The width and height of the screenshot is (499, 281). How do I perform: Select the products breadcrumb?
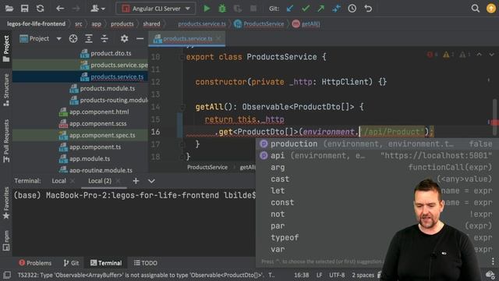[122, 24]
